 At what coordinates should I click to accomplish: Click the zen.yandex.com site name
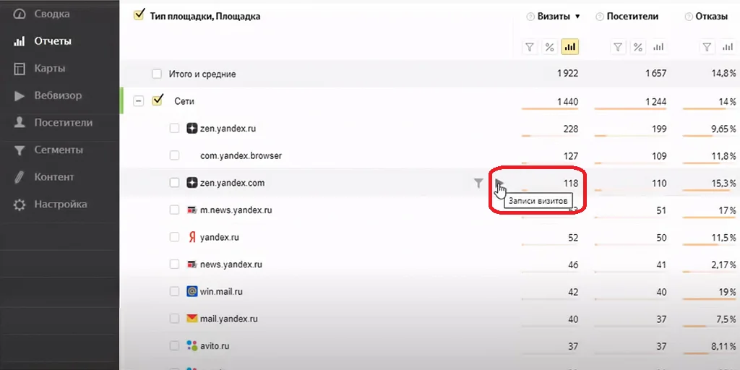click(232, 183)
